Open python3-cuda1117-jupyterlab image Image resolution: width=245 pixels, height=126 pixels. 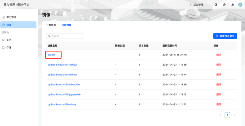(x=64, y=95)
